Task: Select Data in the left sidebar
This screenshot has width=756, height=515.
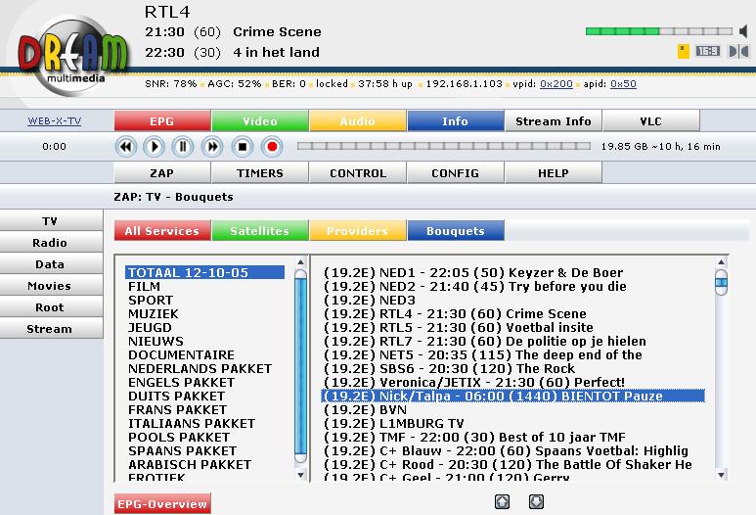Action: (x=50, y=264)
